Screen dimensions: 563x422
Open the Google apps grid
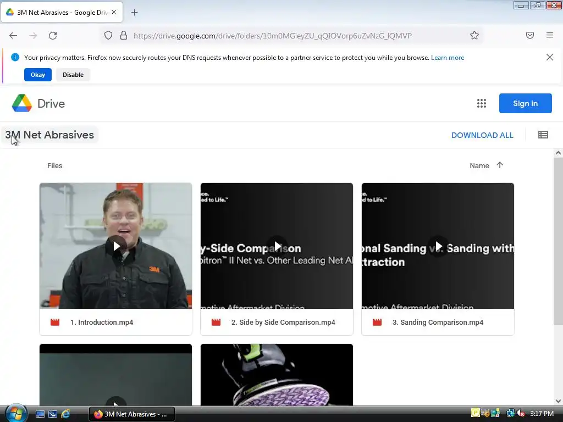pyautogui.click(x=482, y=103)
